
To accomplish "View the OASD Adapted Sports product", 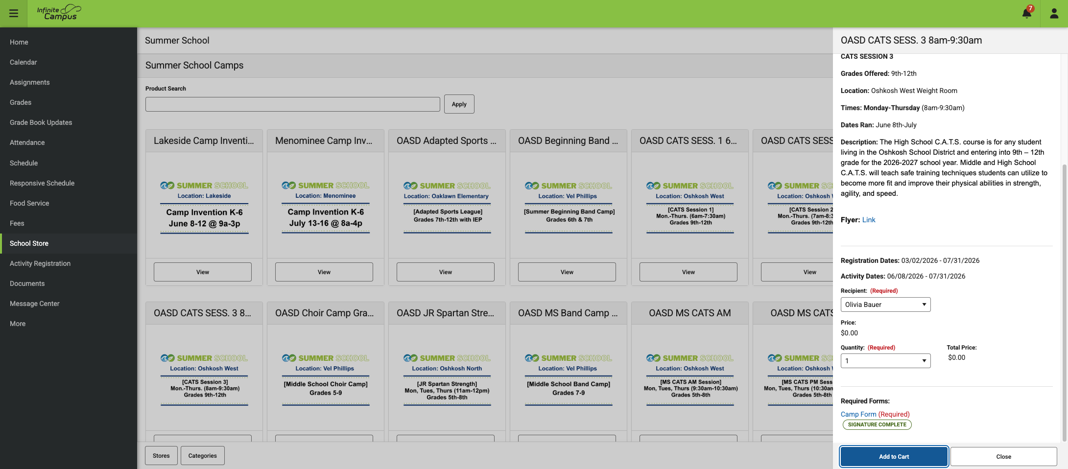I will click(x=446, y=272).
